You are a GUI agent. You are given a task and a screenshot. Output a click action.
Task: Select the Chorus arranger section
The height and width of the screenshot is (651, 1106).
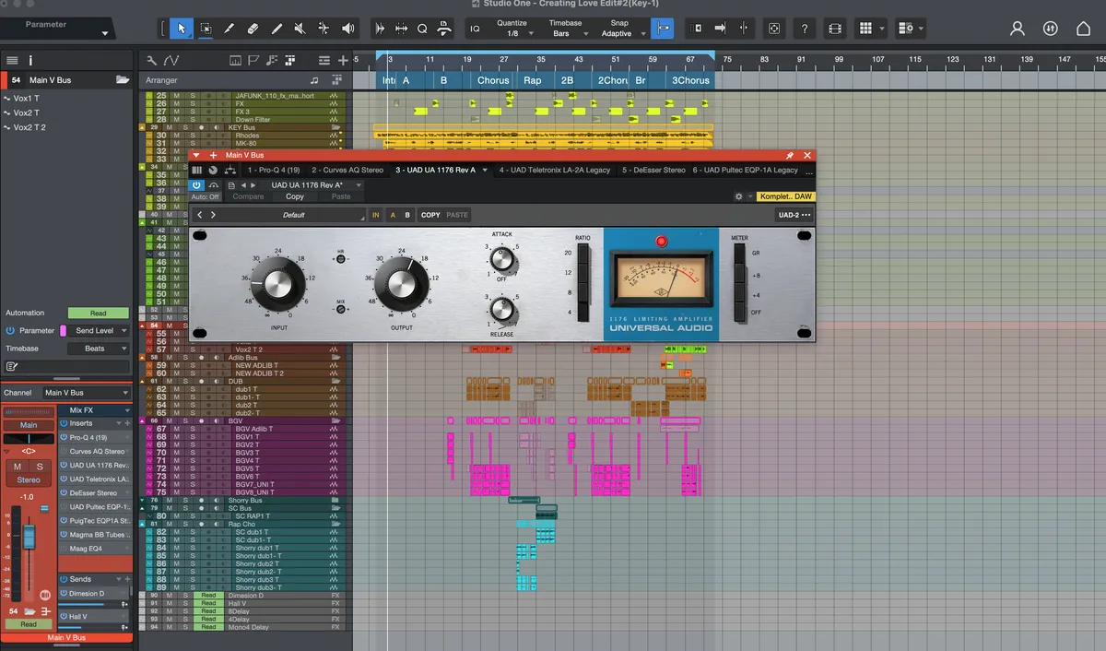[x=493, y=80]
